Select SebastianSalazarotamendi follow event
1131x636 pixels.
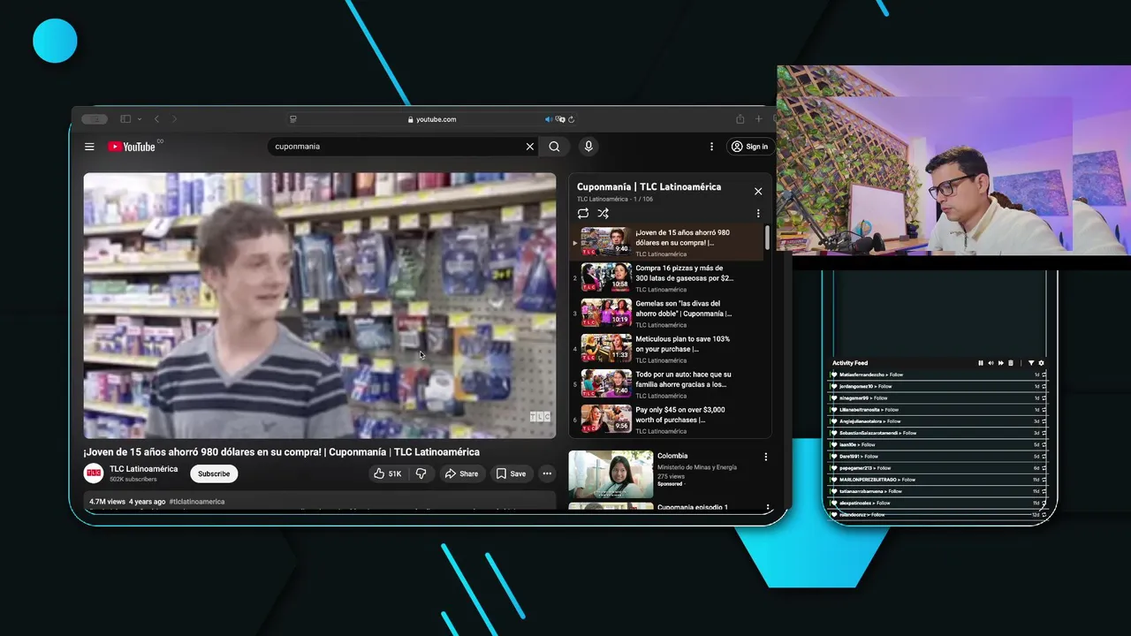click(938, 433)
